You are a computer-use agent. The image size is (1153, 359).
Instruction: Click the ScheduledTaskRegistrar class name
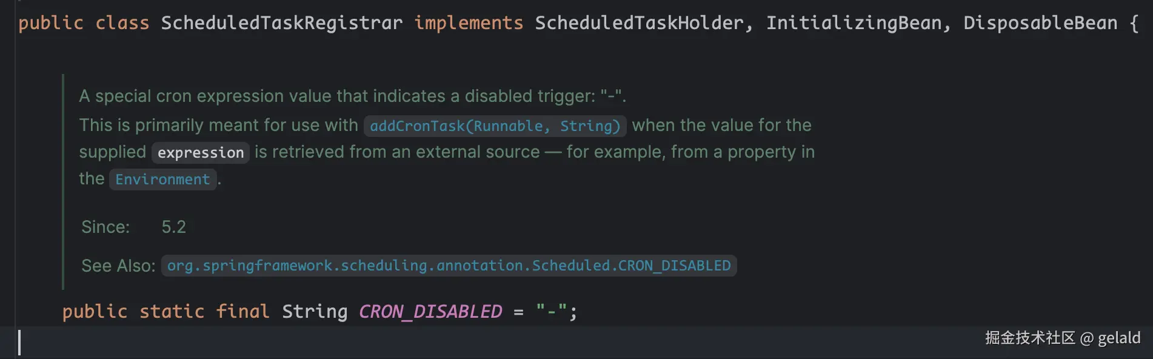[281, 23]
